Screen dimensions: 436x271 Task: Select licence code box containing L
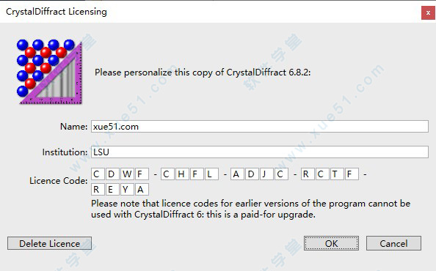pos(211,174)
